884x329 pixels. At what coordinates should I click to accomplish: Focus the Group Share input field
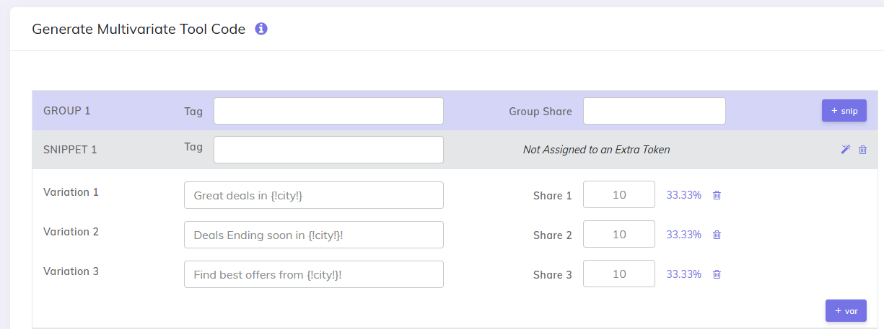tap(654, 111)
